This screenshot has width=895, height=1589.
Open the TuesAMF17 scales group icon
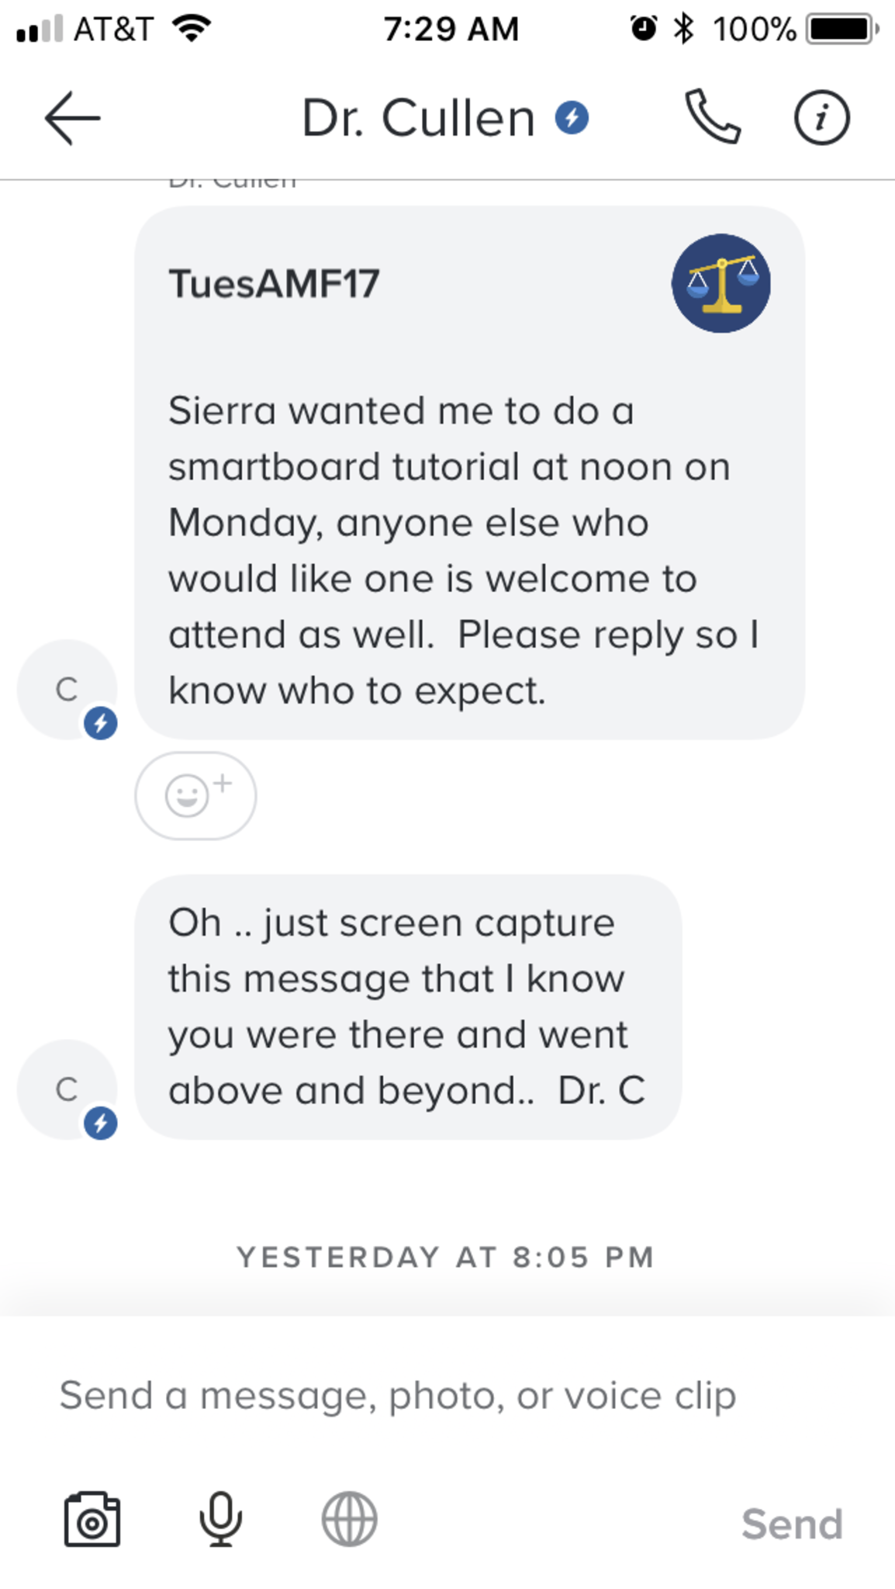(720, 283)
